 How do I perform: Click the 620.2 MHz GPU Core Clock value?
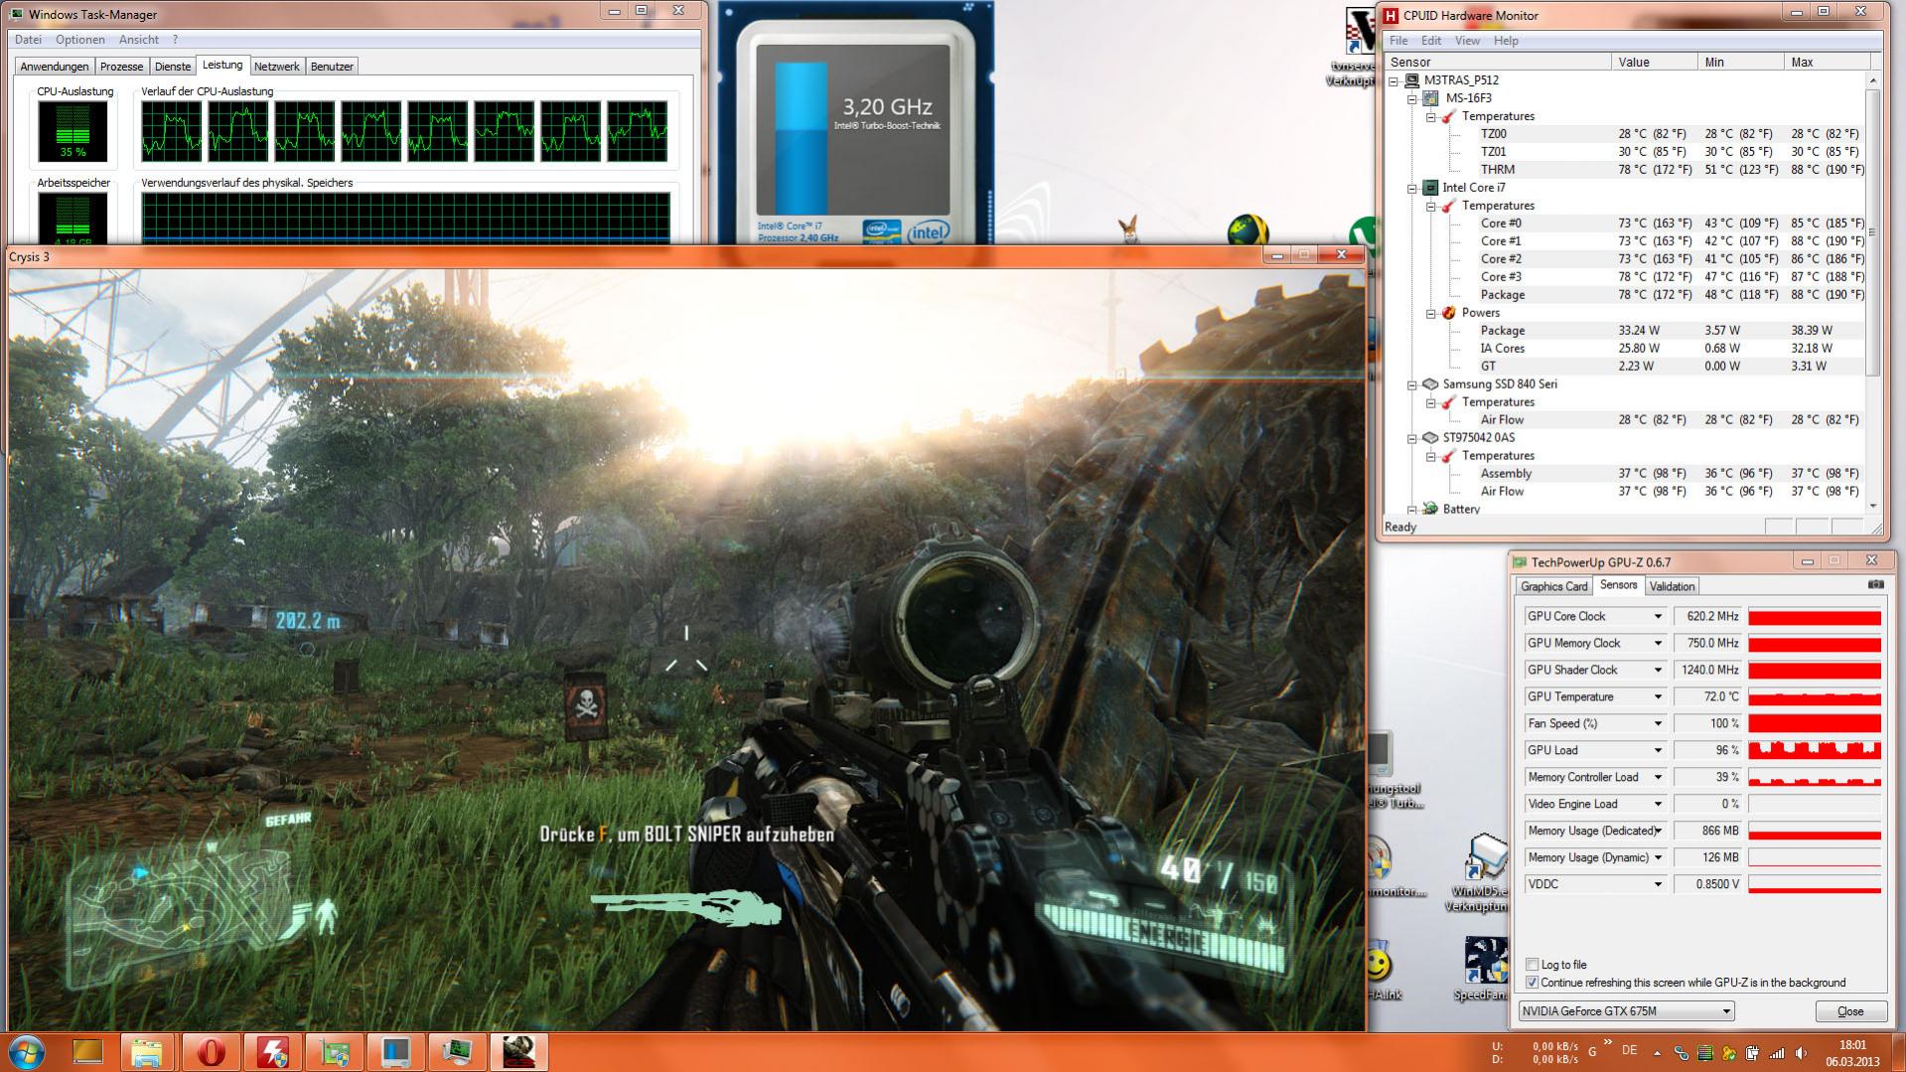1707,617
